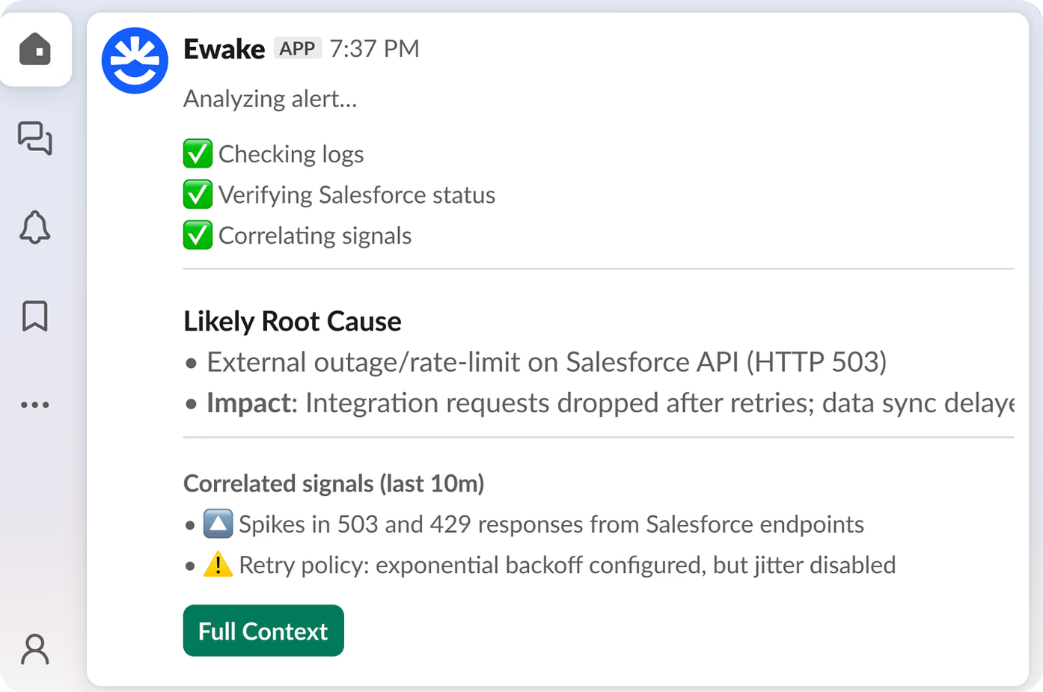
Task: Open the notifications bell icon
Action: coord(35,227)
